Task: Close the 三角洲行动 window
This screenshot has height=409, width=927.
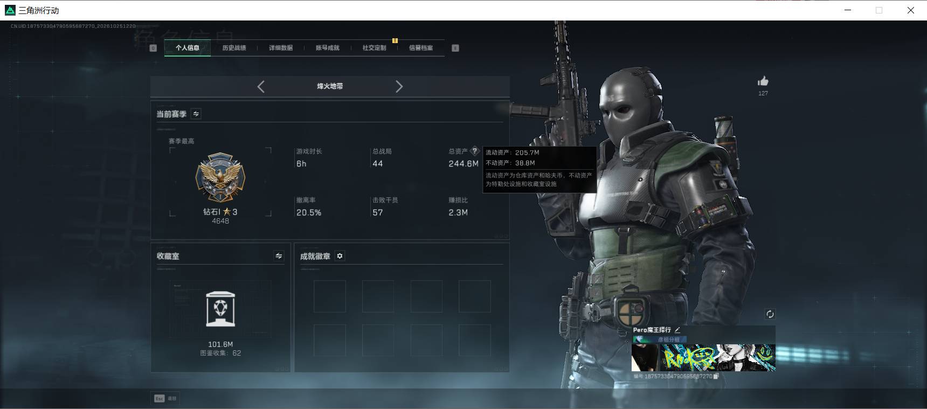Action: pyautogui.click(x=911, y=10)
